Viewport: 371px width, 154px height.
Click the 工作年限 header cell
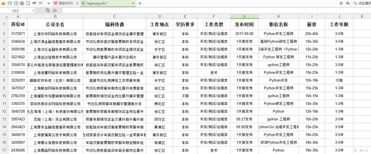point(339,24)
